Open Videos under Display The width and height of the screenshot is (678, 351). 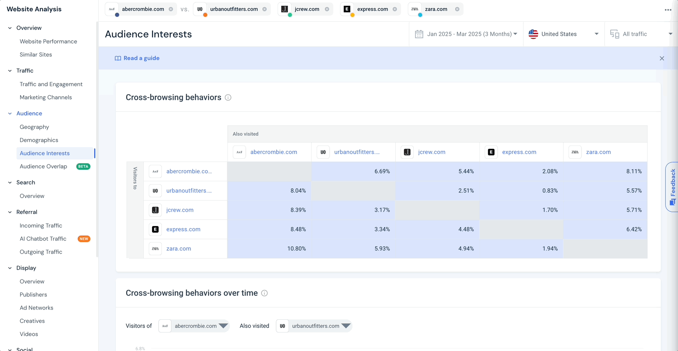point(29,334)
